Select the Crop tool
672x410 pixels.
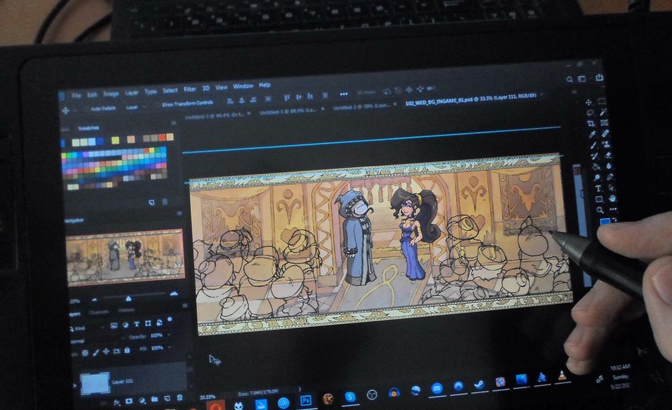[x=591, y=124]
